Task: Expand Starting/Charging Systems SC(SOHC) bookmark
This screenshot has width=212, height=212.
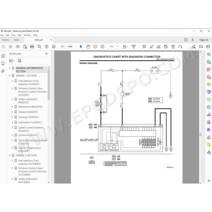Action: tap(12, 140)
